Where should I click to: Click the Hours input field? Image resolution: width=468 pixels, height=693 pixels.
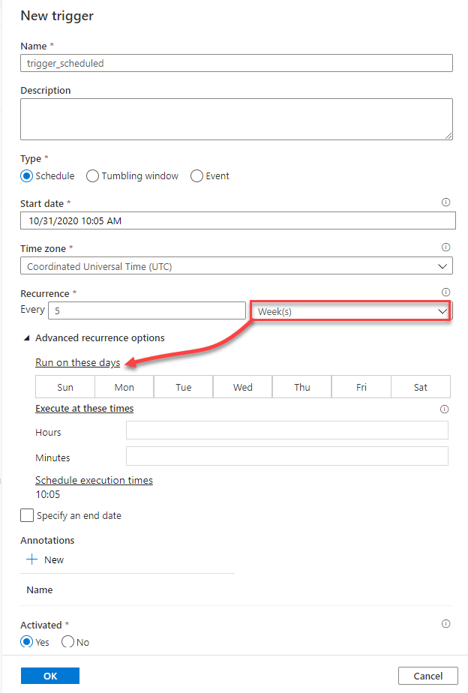(286, 430)
